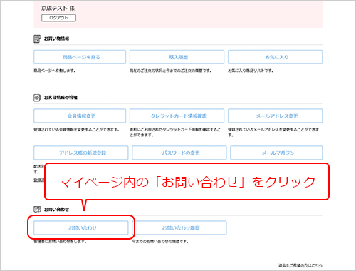
Task: Open メールマガジン button
Action: (x=276, y=153)
